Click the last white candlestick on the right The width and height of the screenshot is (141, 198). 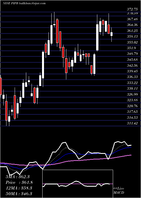tap(111, 34)
